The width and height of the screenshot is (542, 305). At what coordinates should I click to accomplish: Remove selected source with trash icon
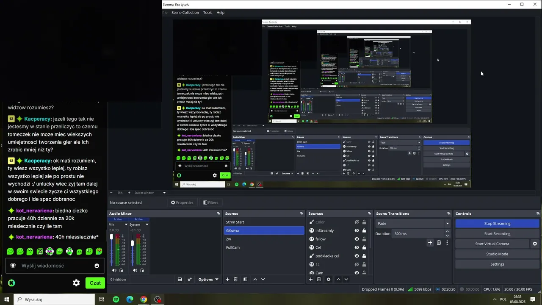pos(319,280)
